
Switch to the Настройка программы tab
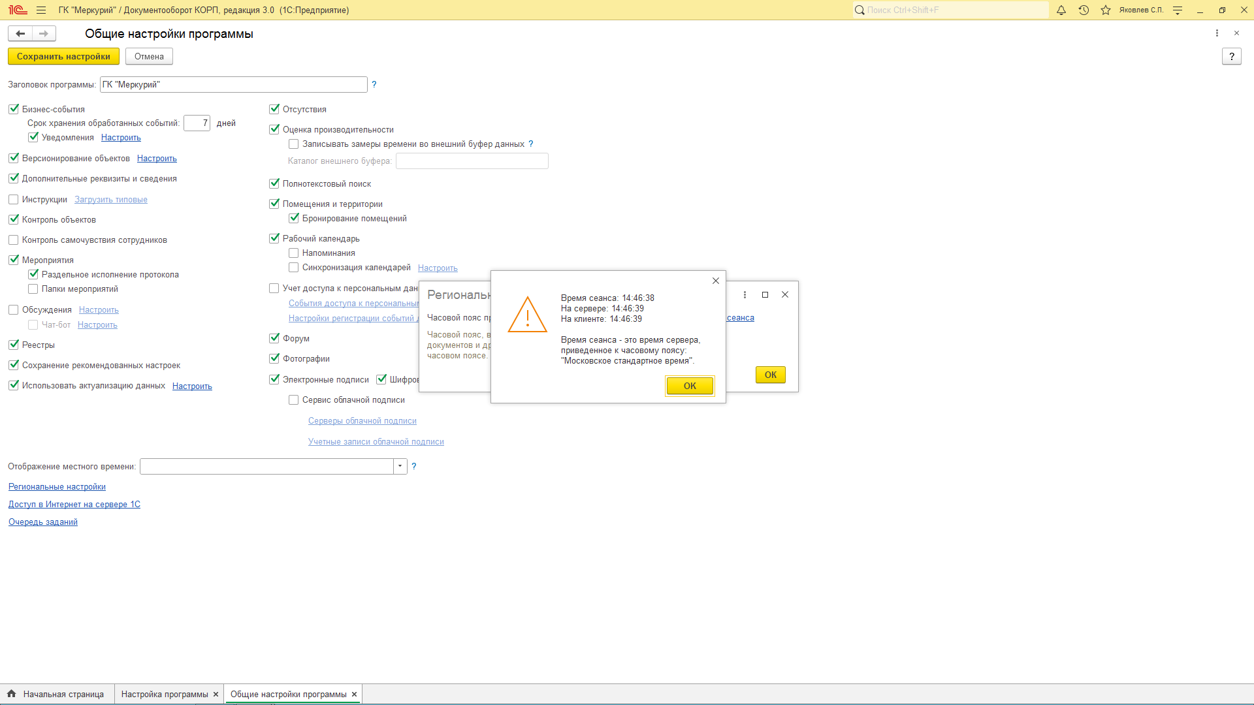pyautogui.click(x=165, y=694)
